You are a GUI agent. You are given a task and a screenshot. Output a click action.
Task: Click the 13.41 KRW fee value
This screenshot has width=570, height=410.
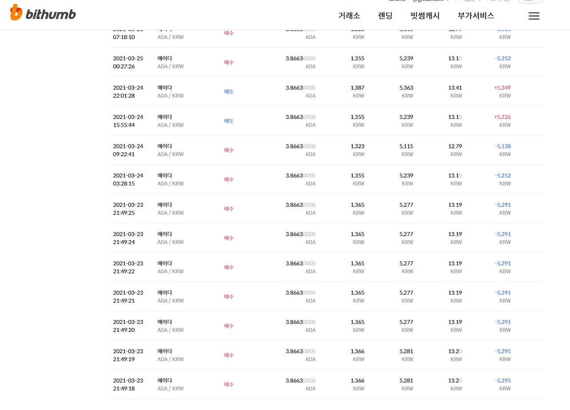point(455,88)
